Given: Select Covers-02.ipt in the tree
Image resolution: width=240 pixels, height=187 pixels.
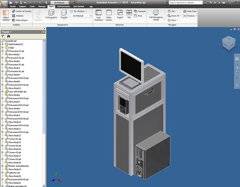Looking at the screenshot, I should point(15,146).
